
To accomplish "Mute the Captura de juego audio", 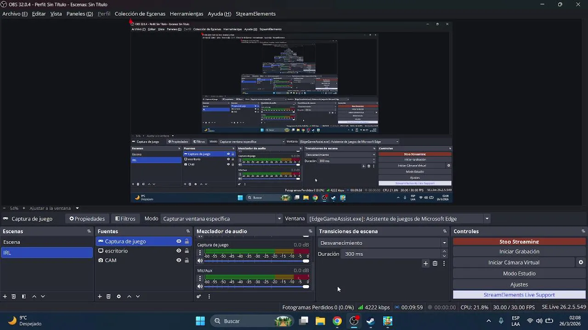I will click(x=200, y=261).
